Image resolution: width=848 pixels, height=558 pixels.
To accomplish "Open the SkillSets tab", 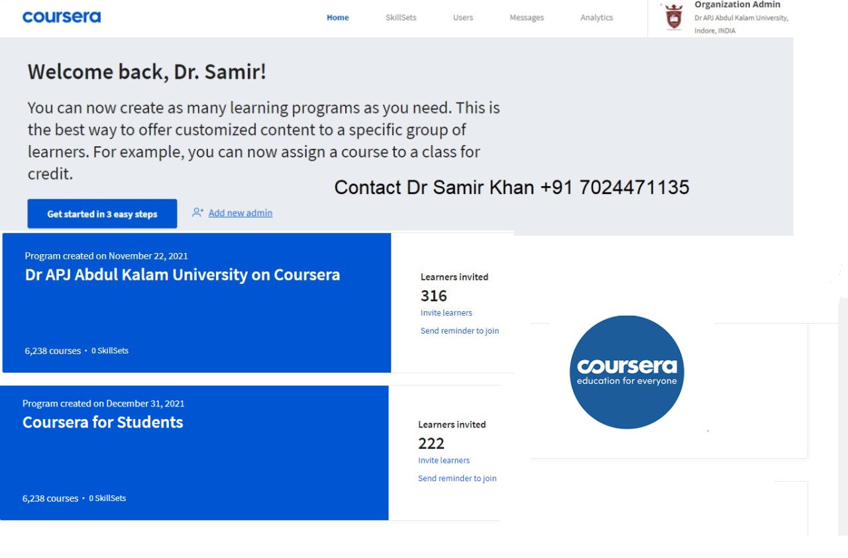I will 401,18.
